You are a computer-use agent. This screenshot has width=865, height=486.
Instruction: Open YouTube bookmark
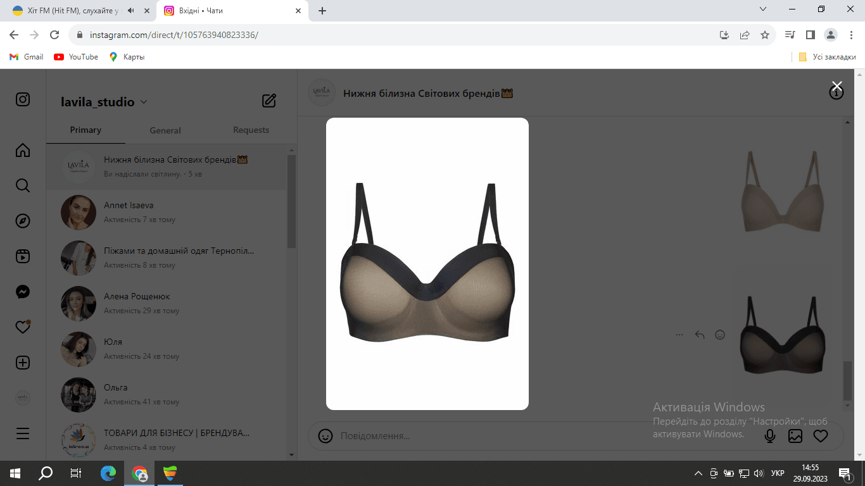point(76,57)
